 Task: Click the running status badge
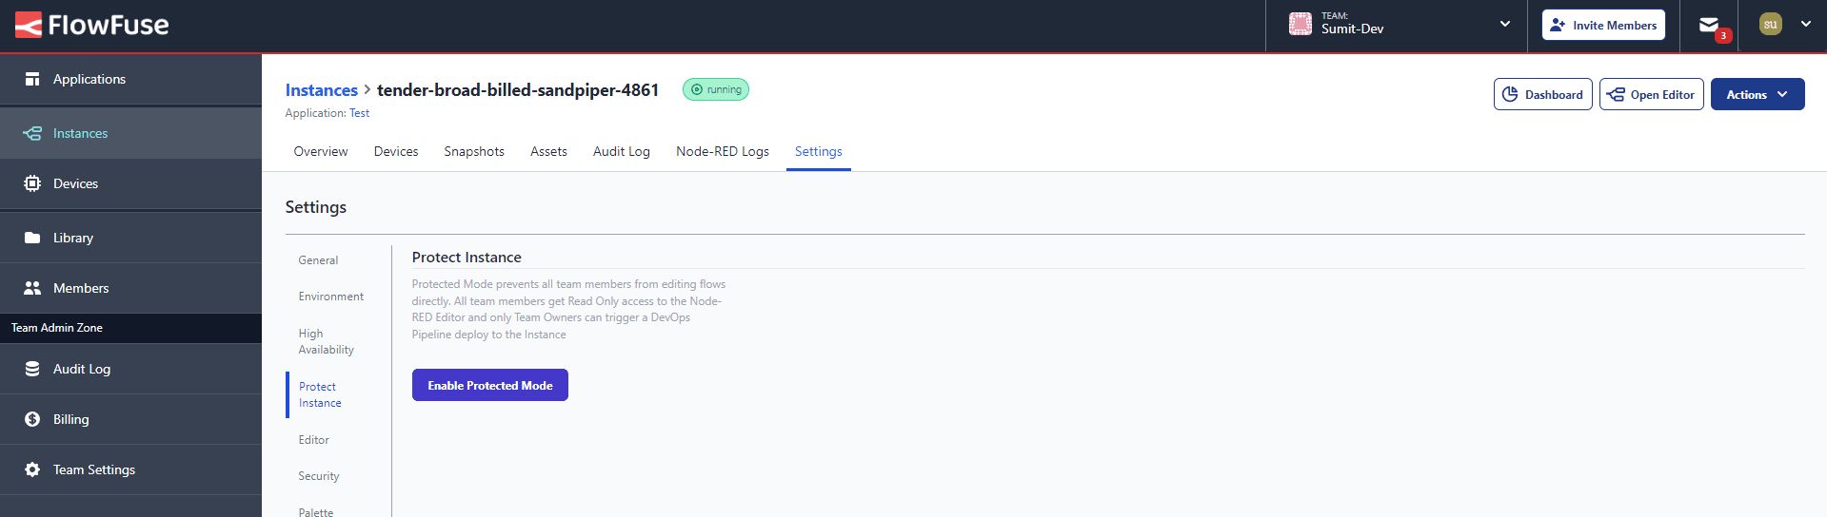point(716,89)
